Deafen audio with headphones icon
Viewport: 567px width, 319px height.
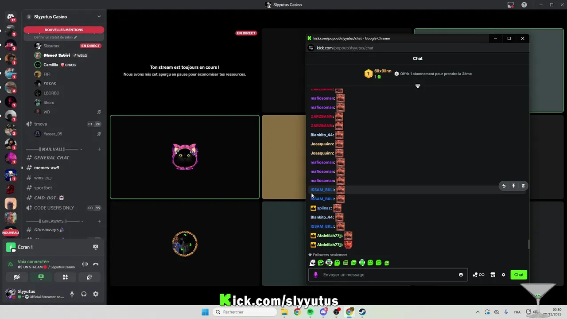coord(84,294)
